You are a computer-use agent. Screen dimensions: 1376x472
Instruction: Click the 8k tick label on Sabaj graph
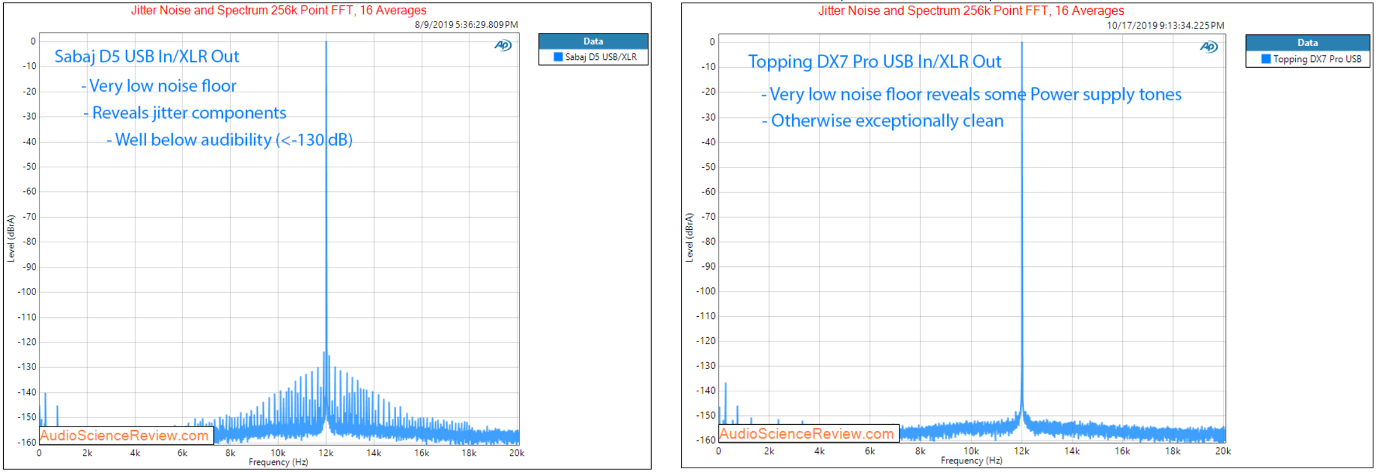(230, 453)
